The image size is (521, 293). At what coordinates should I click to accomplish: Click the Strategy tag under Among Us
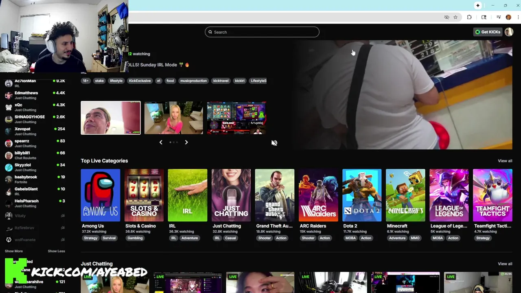[91, 238]
